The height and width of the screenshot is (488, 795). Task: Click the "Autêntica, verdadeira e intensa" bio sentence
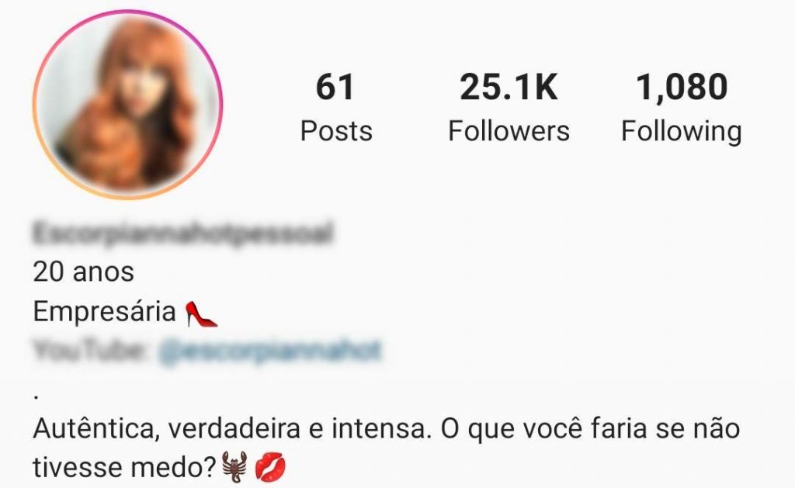[x=232, y=429]
